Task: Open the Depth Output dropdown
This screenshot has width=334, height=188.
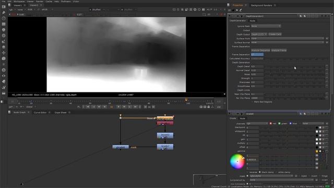Action: pyautogui.click(x=259, y=34)
